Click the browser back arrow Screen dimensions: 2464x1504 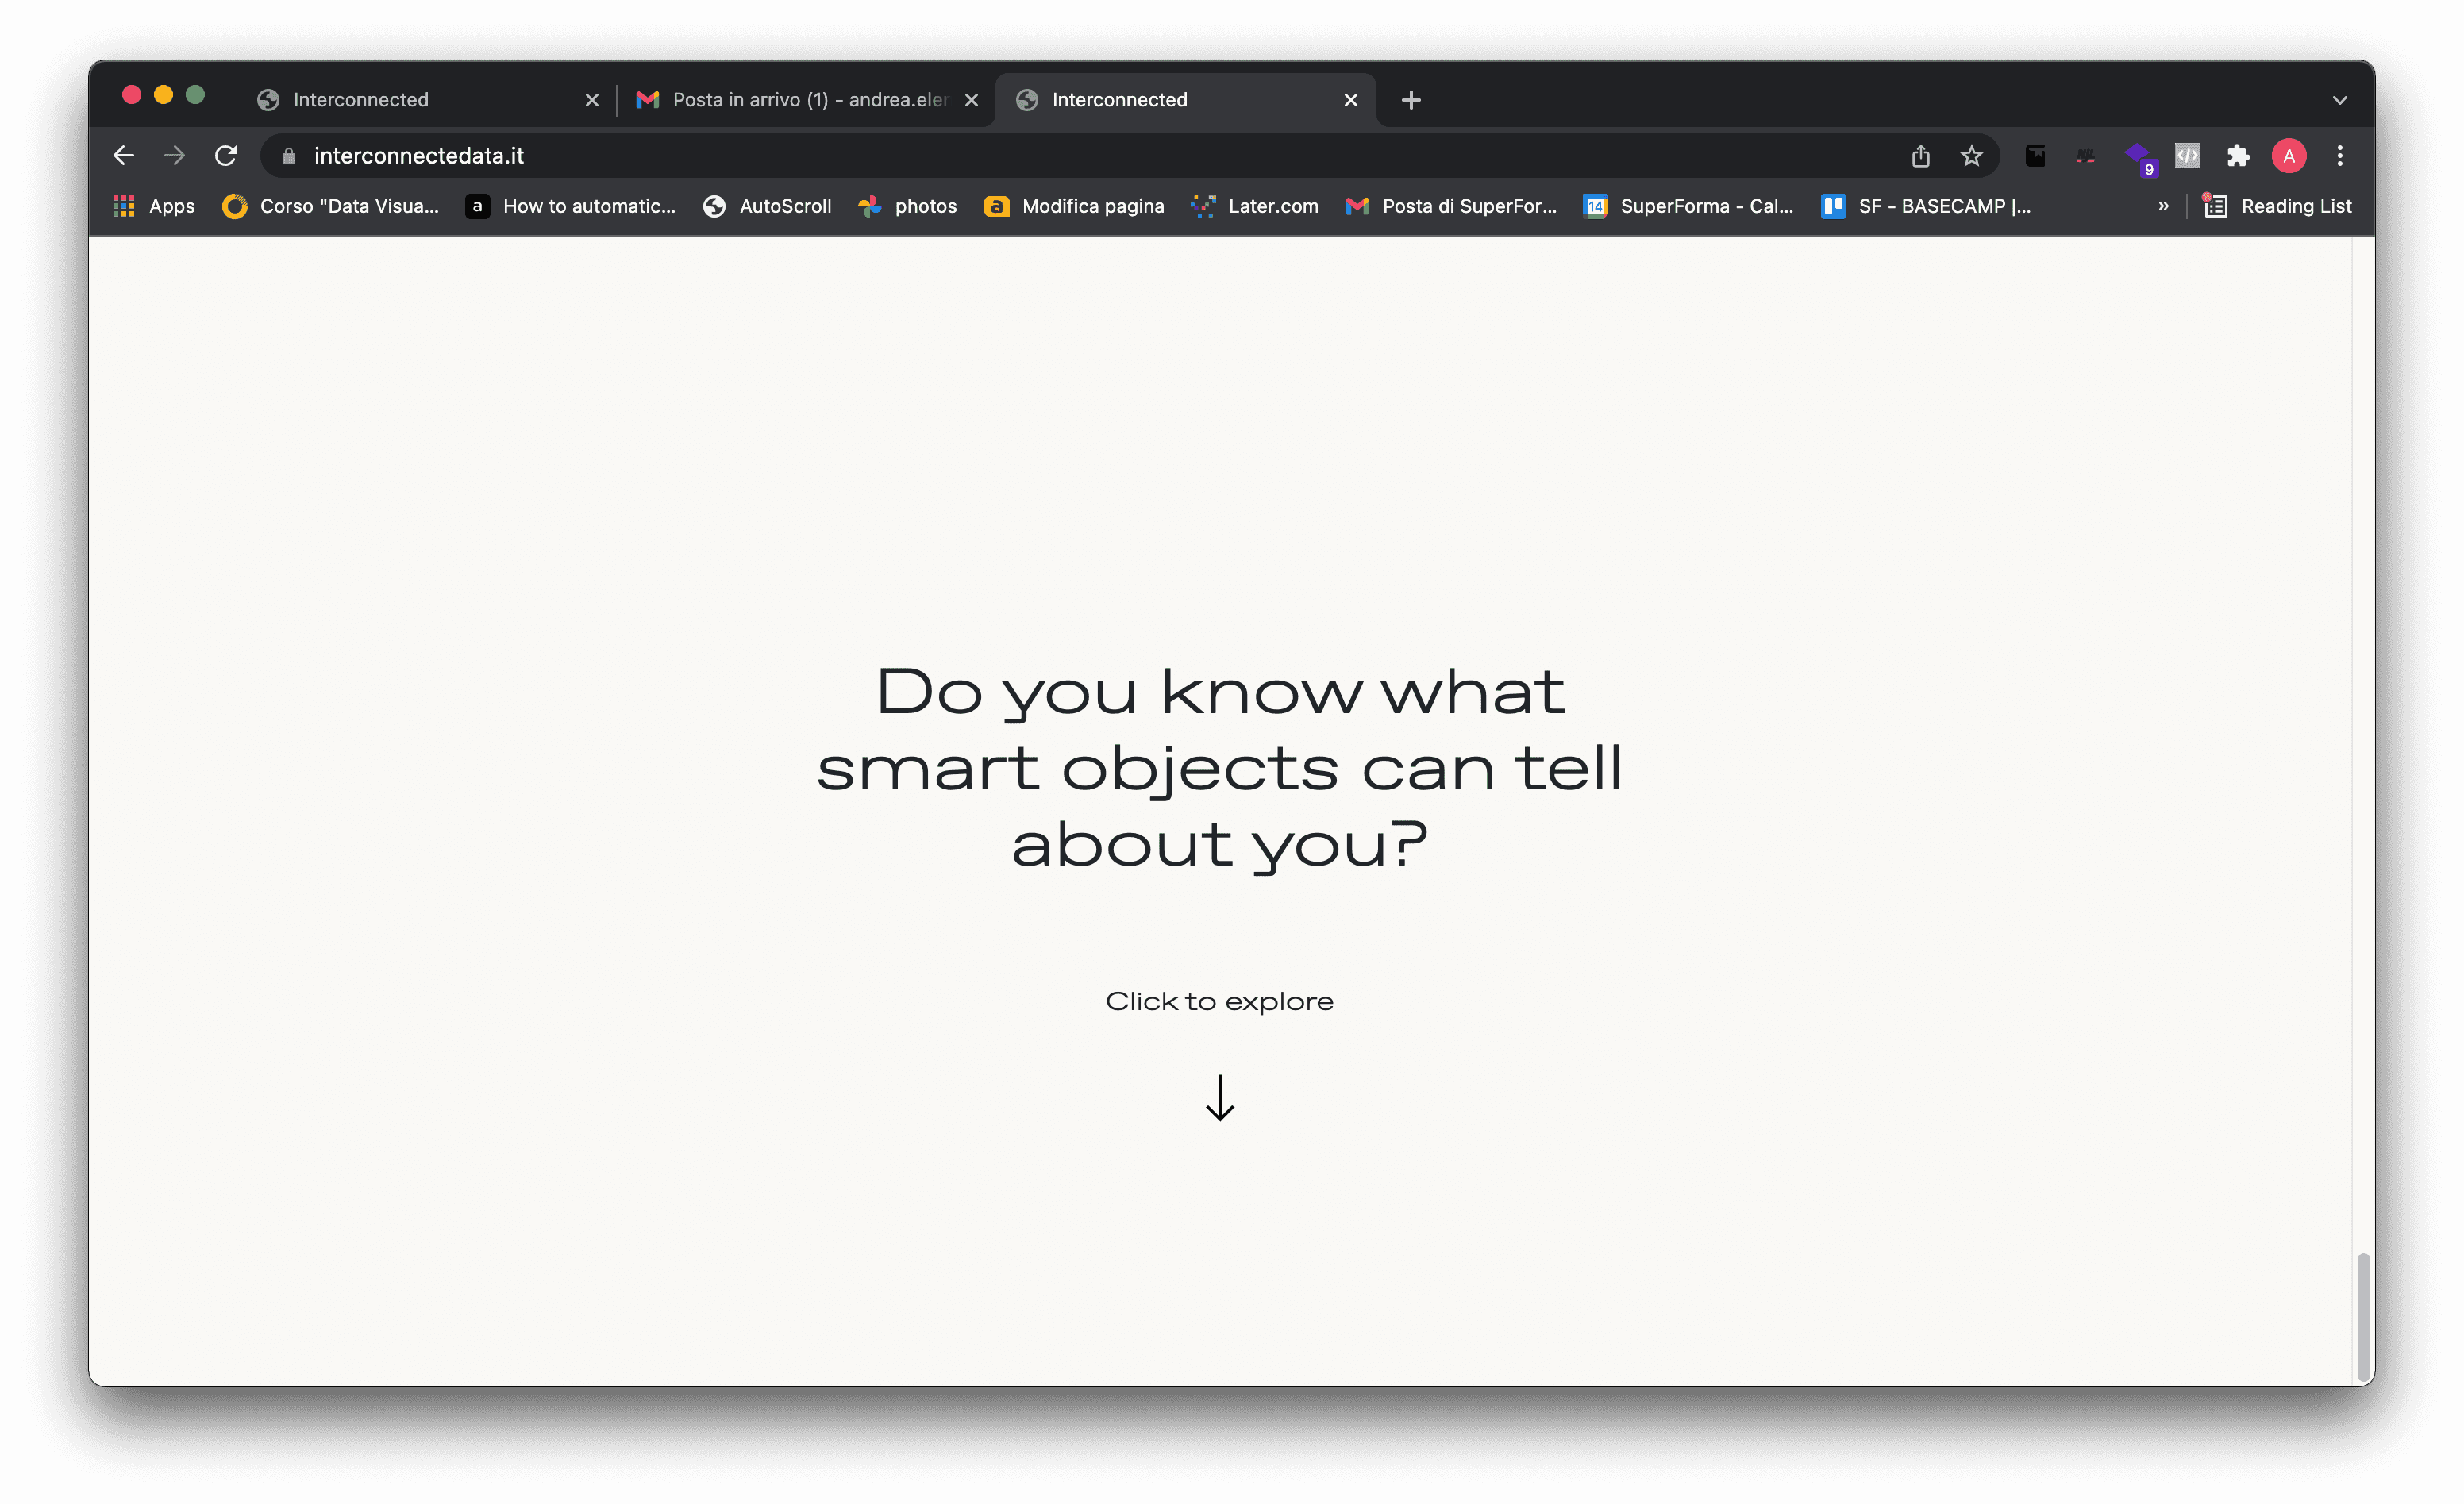[x=124, y=156]
